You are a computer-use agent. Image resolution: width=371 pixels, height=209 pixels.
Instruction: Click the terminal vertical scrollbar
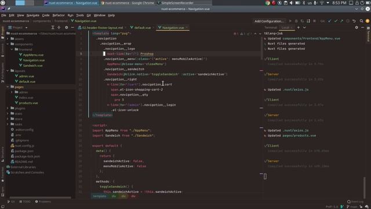[x=365, y=188]
